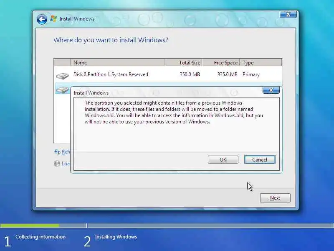The image size is (334, 251).
Task: Click the blue back arrow button
Action: coord(42,20)
